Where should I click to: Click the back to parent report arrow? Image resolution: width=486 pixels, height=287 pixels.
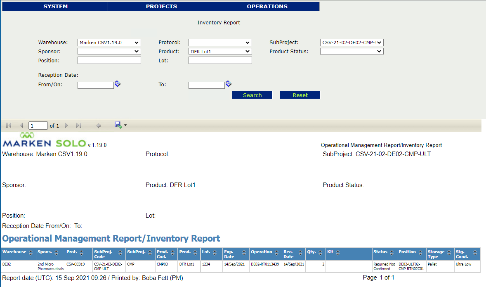pos(99,126)
